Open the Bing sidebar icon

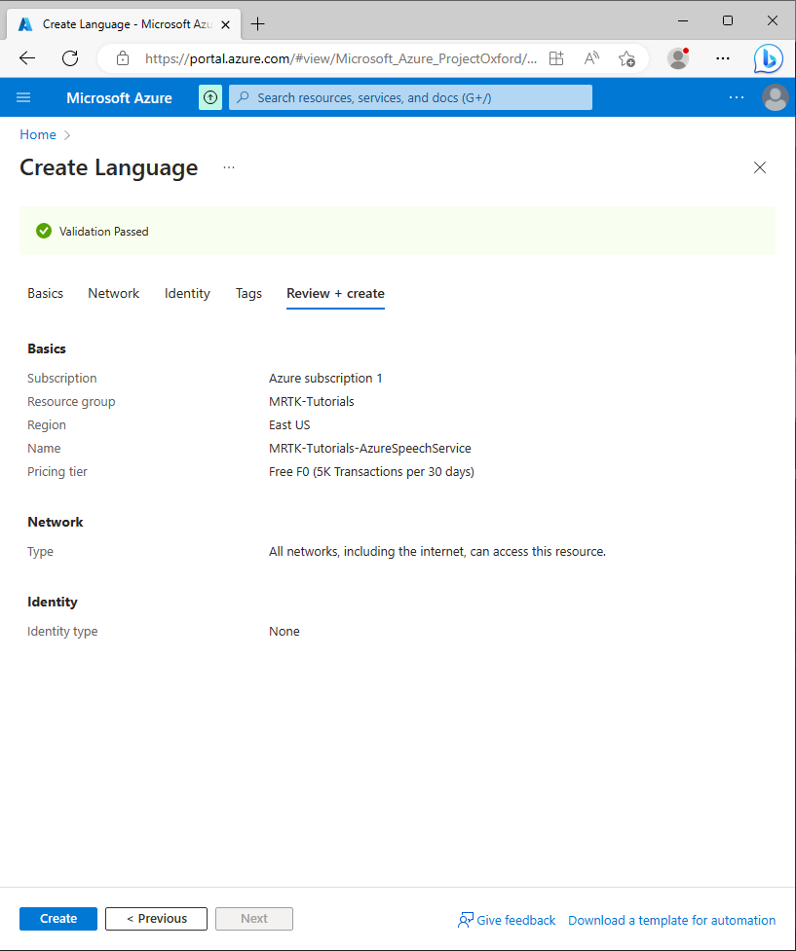click(768, 58)
